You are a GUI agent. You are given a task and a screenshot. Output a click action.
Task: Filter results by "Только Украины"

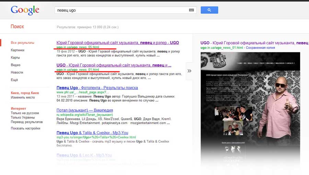23,117
